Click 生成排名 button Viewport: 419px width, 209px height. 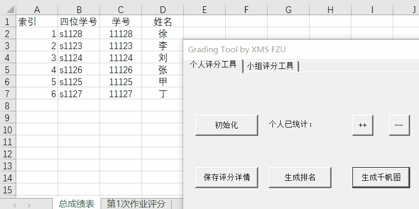pos(300,177)
